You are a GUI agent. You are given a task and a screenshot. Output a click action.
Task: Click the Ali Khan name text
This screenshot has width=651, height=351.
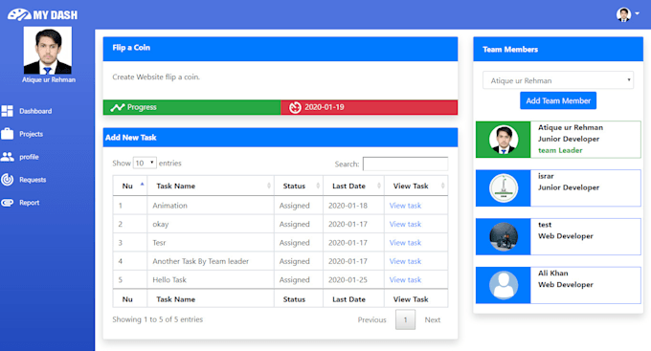553,273
